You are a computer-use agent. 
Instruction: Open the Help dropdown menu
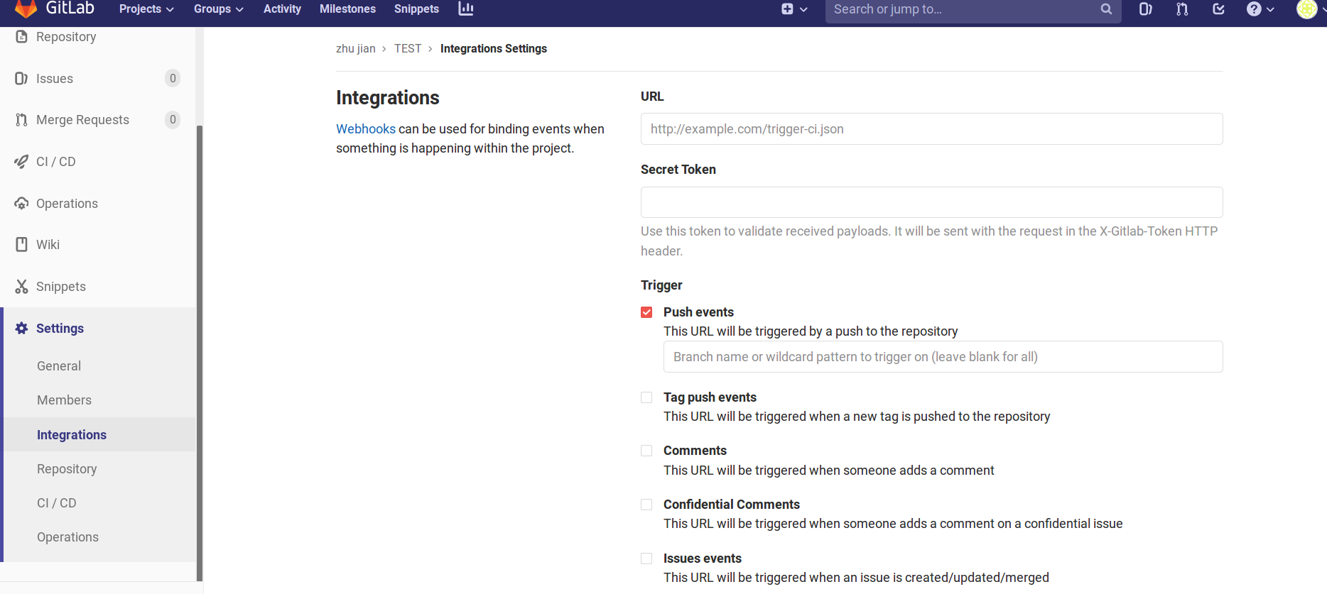coord(1260,9)
